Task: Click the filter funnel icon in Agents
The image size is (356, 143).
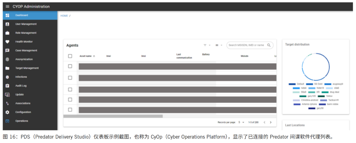Action: click(205, 45)
